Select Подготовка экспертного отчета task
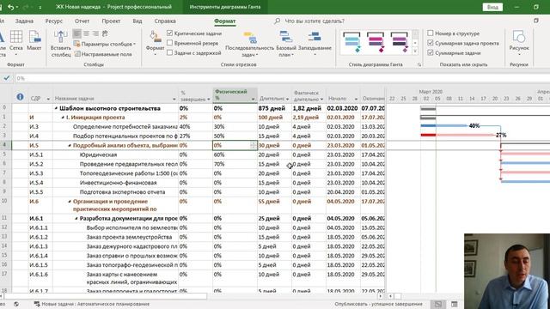Image resolution: width=550 pixels, height=309 pixels. (122, 192)
